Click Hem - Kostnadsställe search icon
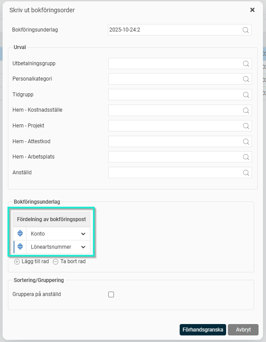This screenshot has width=266, height=342. click(246, 110)
